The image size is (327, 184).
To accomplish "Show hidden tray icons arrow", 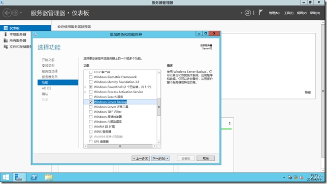I will click(x=284, y=177).
